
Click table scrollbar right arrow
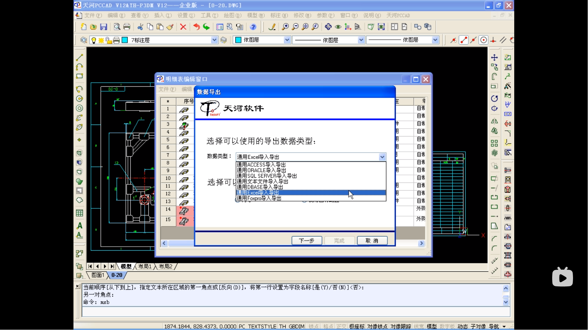(421, 243)
